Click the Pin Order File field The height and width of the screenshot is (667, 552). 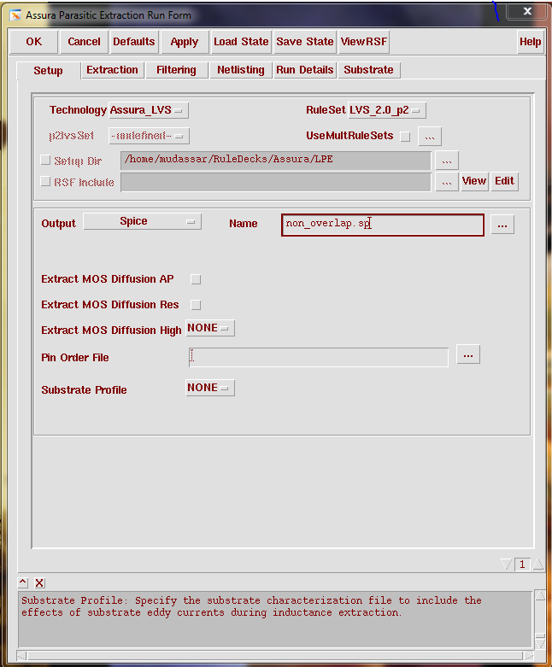point(319,357)
